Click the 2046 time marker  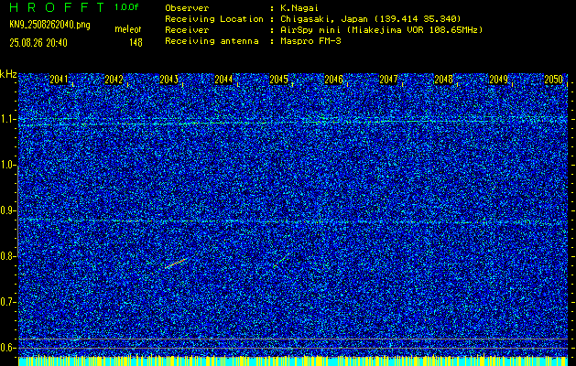click(x=334, y=80)
